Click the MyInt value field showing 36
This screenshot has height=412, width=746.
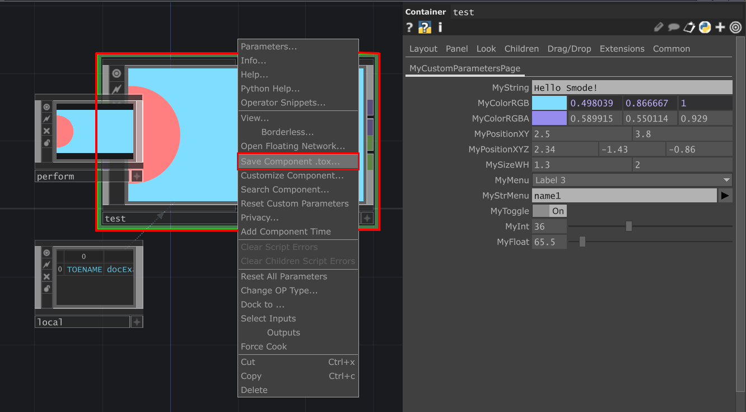tap(549, 226)
